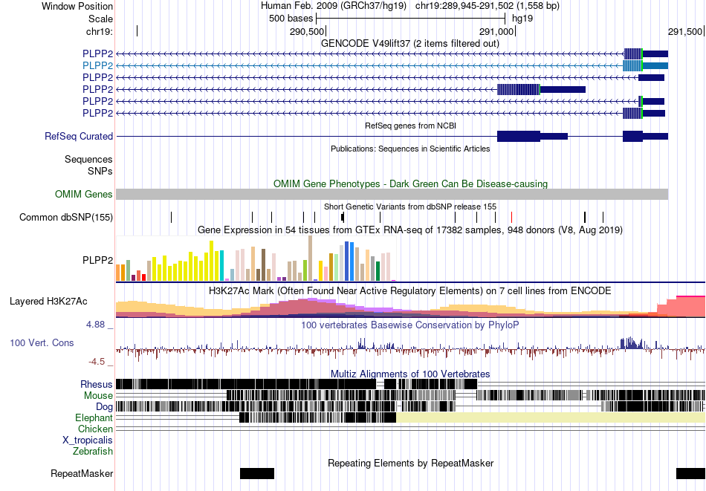The image size is (706, 491).
Task: Select the Mouse alignment row label
Action: click(98, 396)
